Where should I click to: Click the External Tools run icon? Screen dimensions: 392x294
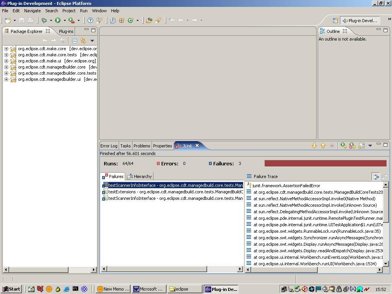72,20
